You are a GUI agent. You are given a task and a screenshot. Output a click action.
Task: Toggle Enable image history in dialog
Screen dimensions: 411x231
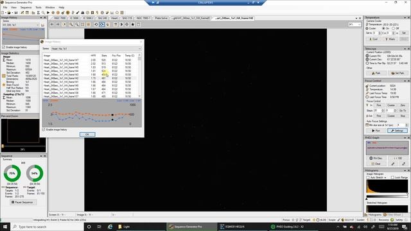[x=44, y=130]
